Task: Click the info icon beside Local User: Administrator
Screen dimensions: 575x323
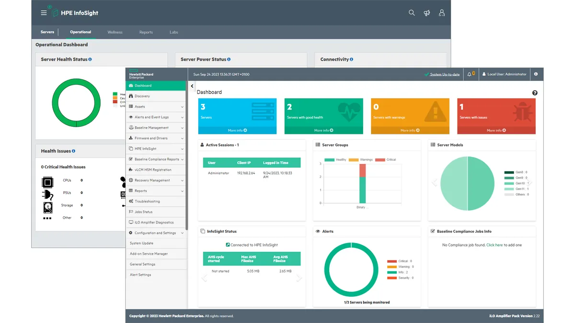Action: [536, 74]
